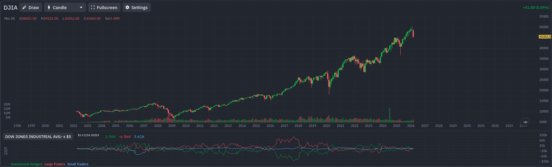Click the -100k label on the COT axis

(544, 161)
